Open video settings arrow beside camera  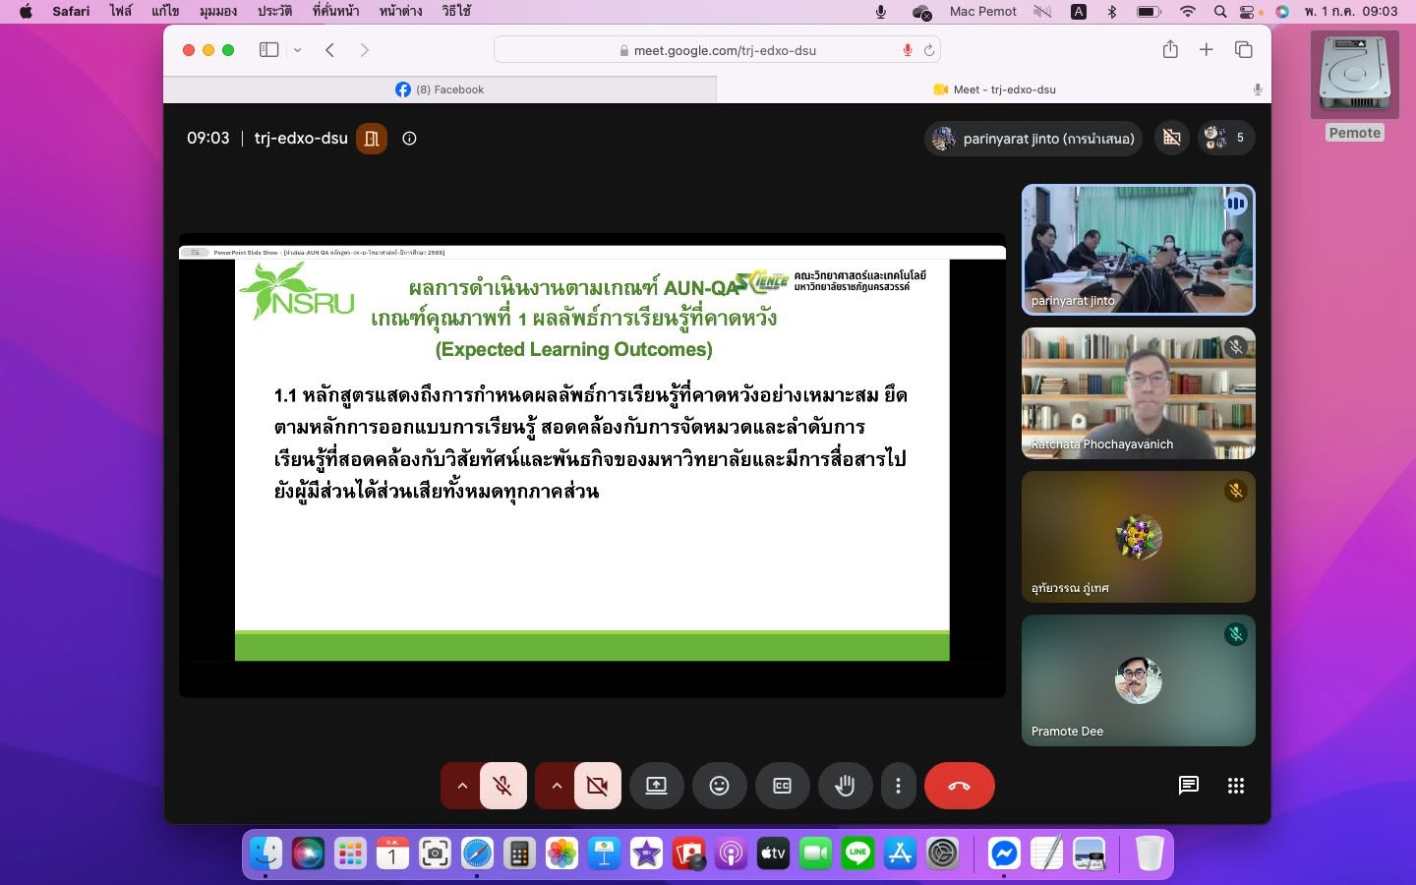[x=556, y=786]
